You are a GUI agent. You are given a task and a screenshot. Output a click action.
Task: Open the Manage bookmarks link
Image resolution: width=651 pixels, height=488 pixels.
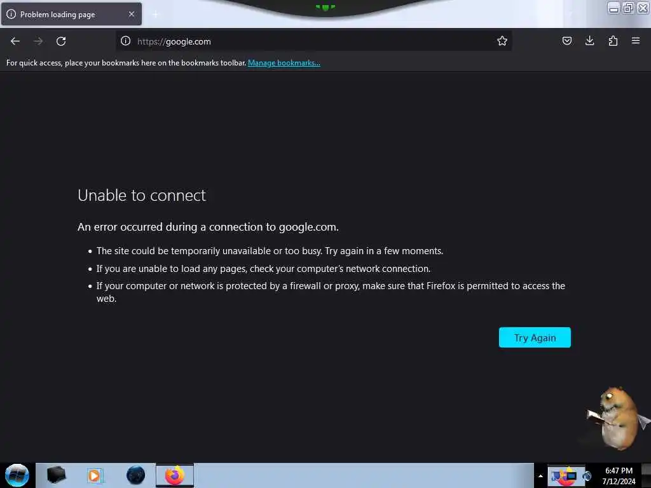(x=284, y=63)
